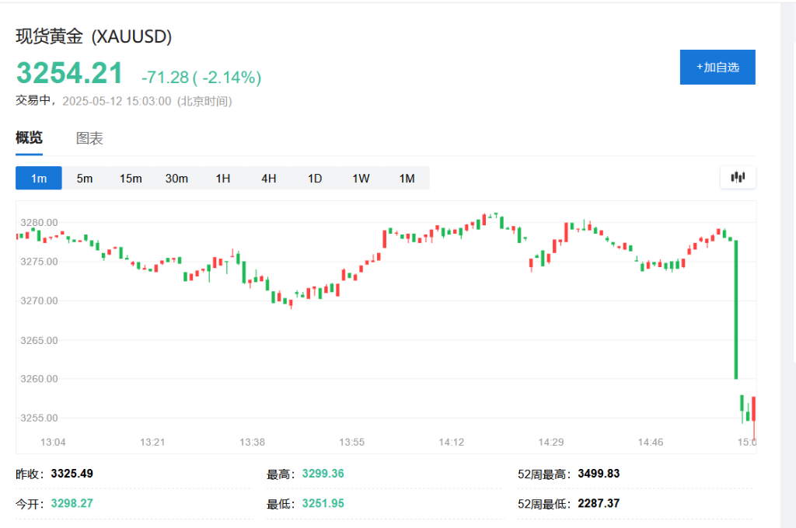Select the 1H timeframe

click(222, 178)
